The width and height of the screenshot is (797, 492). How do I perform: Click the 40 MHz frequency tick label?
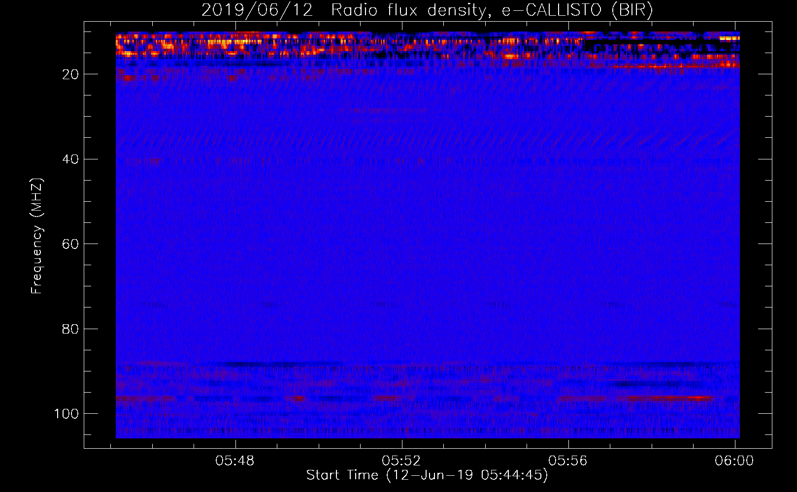(71, 159)
